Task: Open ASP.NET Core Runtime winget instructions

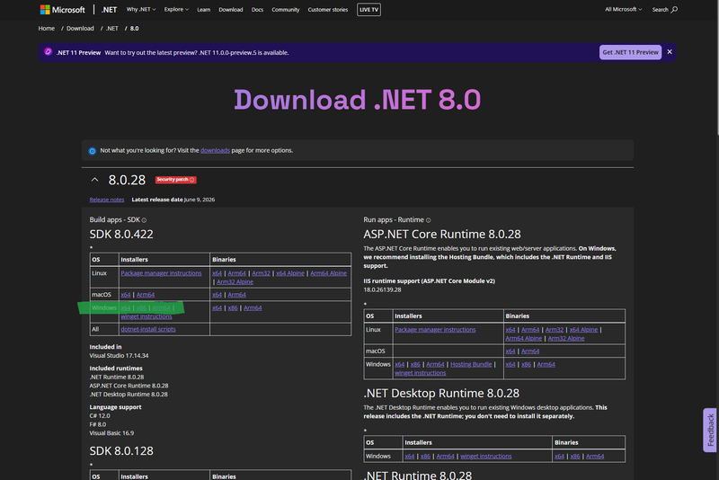Action: 421,373
